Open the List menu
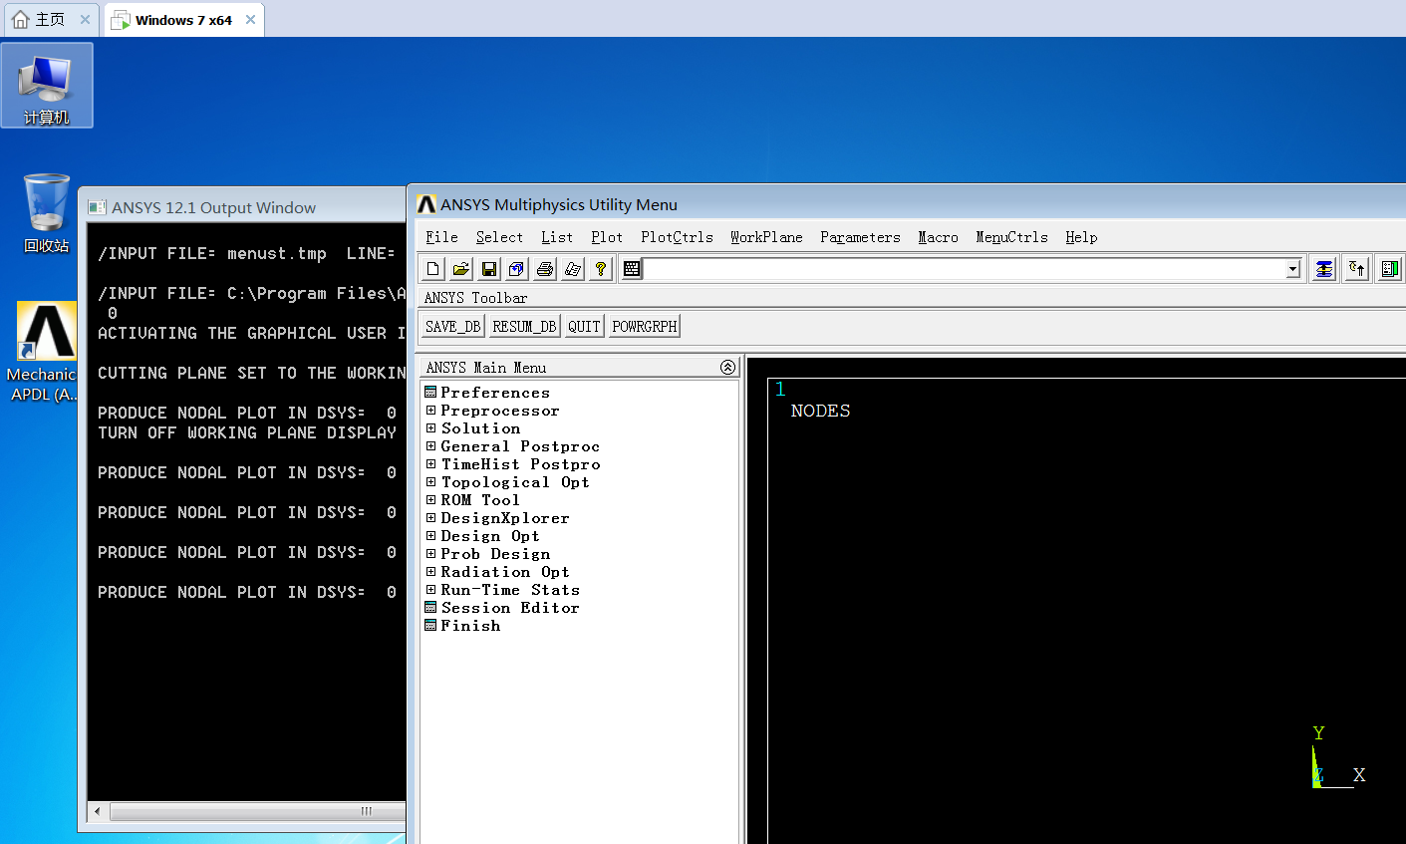The height and width of the screenshot is (844, 1406). coord(557,237)
